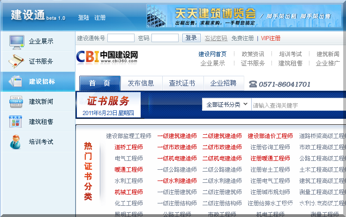346x217 pixels.
Task: Open the VIP注册 link
Action: pos(271,38)
